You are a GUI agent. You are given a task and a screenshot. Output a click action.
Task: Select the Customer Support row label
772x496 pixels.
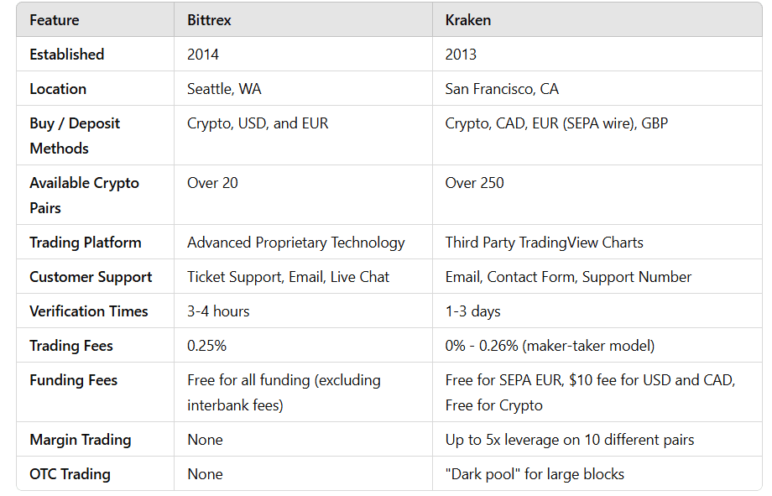tap(91, 277)
